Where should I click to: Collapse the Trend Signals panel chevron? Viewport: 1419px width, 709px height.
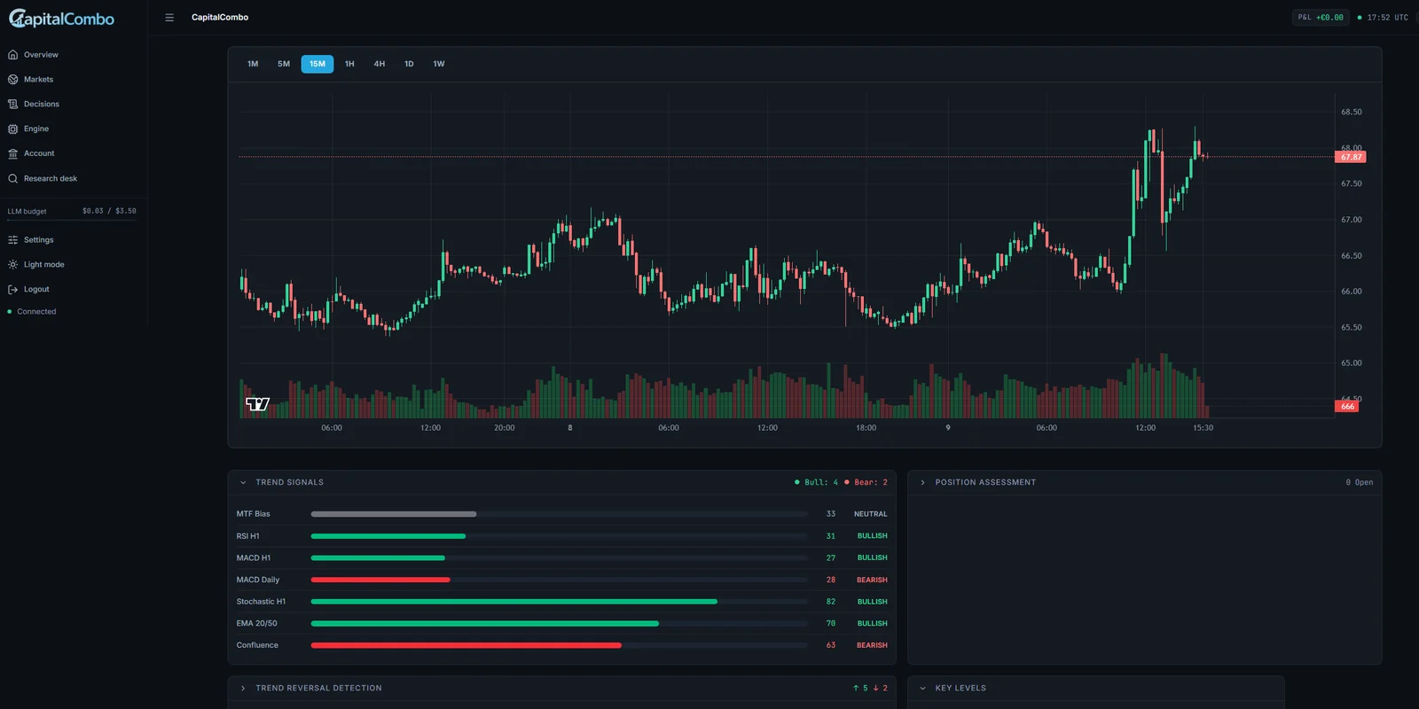(243, 483)
